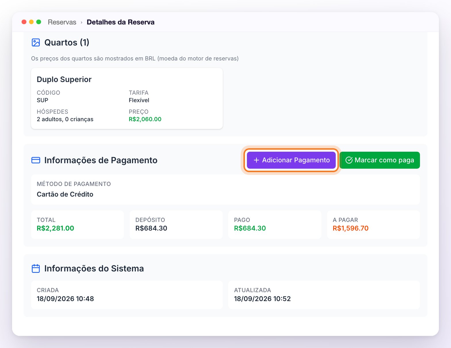Click the A Pagar amount R$1,596.70
The width and height of the screenshot is (451, 348).
pos(350,228)
